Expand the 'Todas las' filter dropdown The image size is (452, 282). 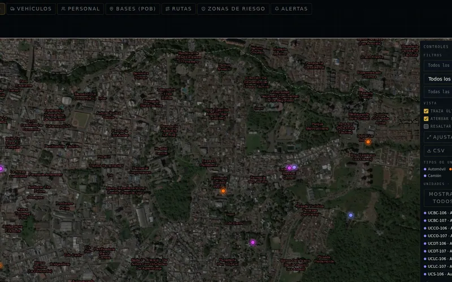point(438,92)
